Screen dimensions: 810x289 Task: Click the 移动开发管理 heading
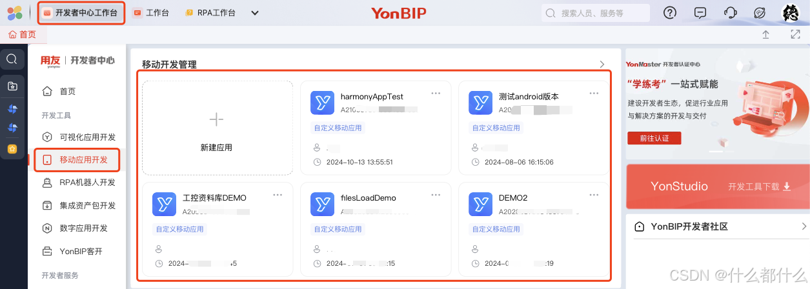(169, 65)
